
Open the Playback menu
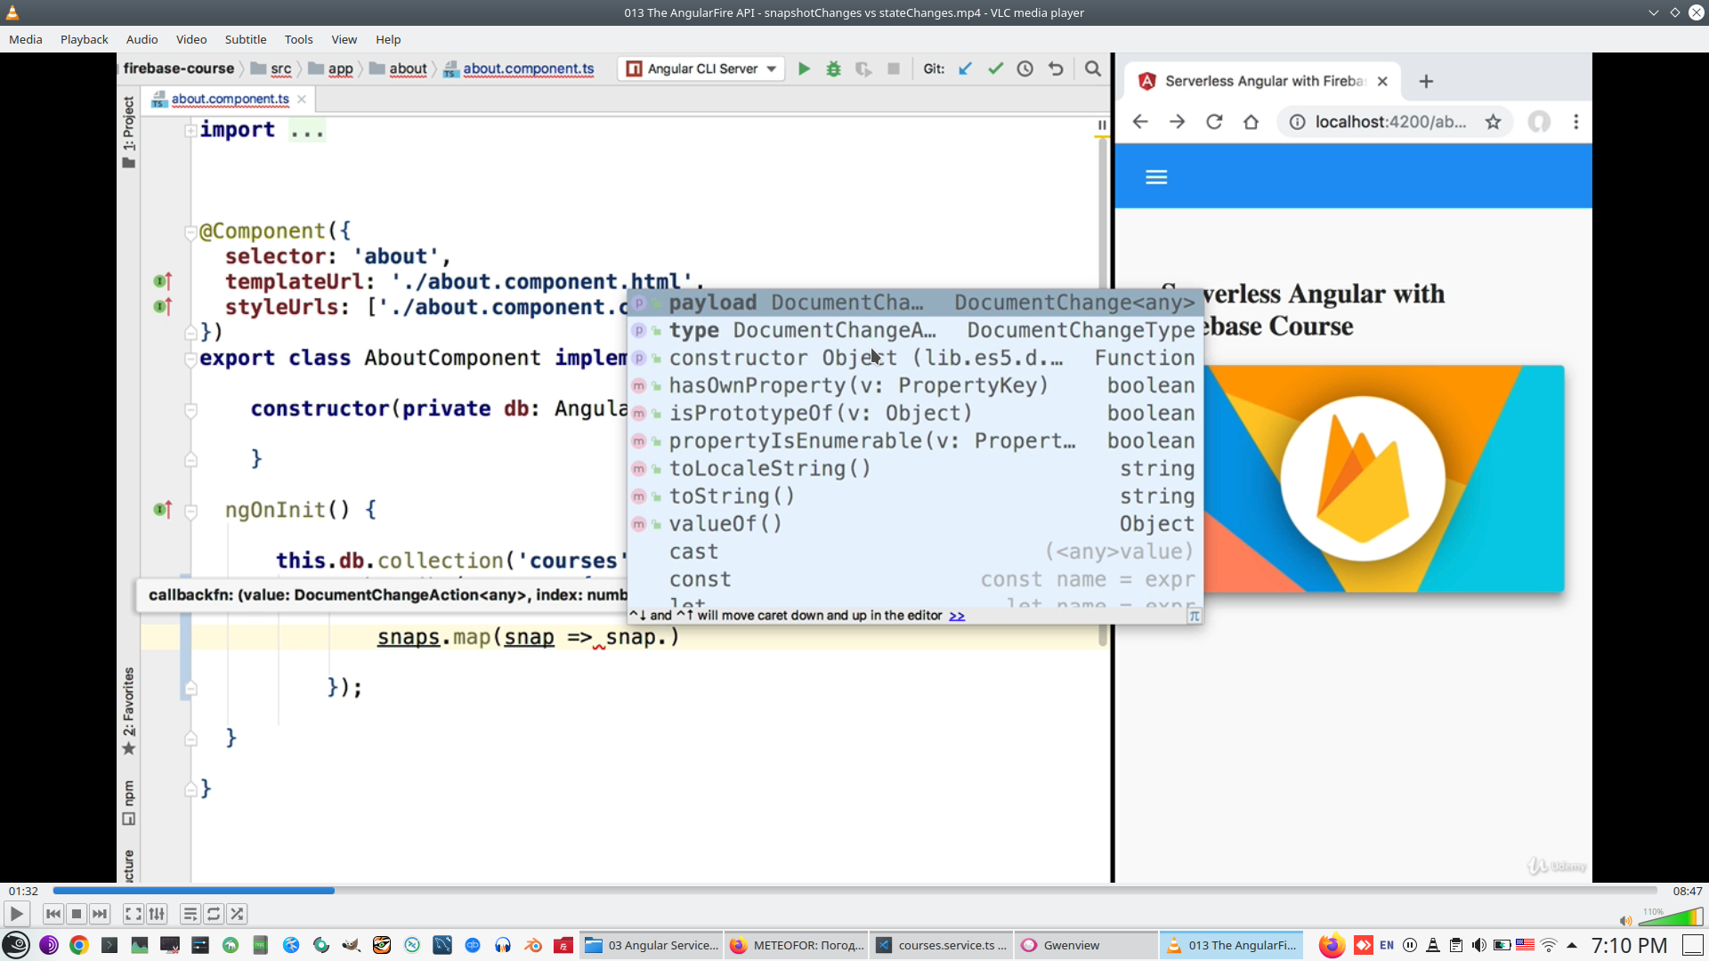pos(84,39)
